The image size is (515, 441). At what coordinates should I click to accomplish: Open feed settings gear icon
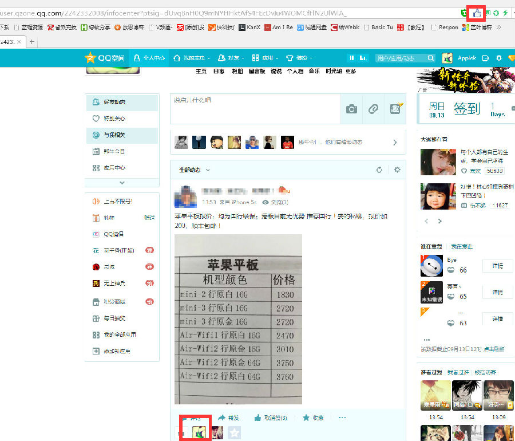point(397,170)
